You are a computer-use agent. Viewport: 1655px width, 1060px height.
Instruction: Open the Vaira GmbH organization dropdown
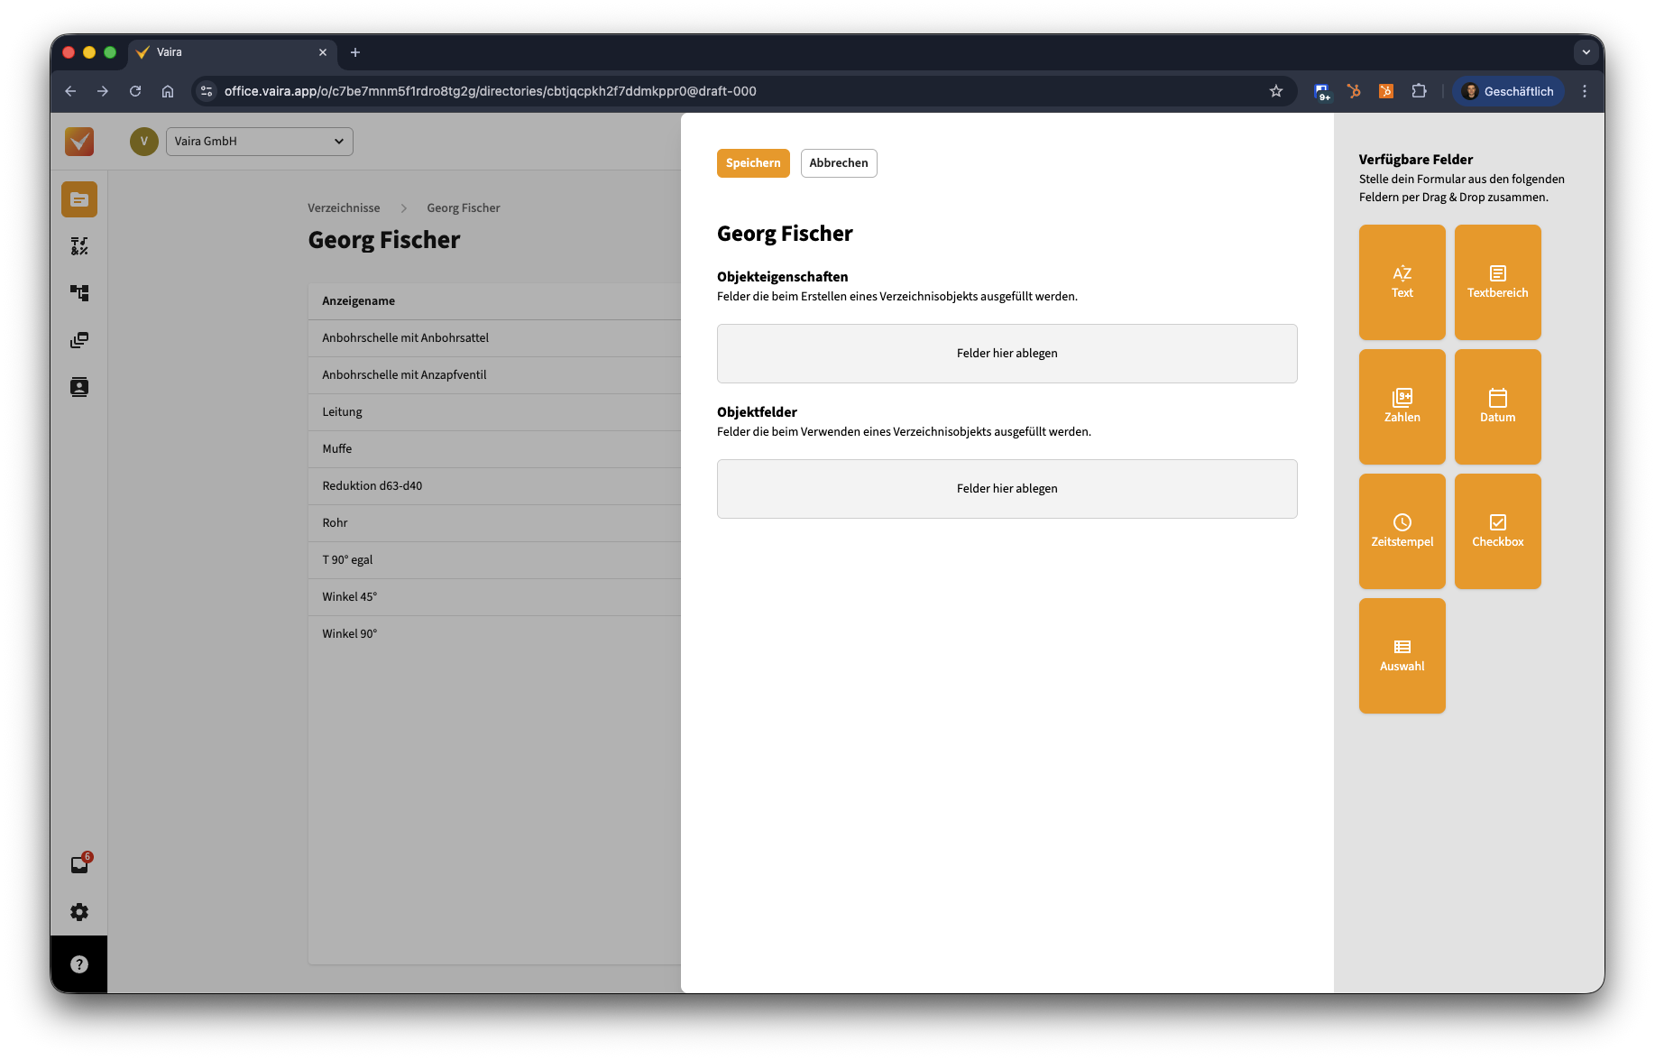point(259,142)
